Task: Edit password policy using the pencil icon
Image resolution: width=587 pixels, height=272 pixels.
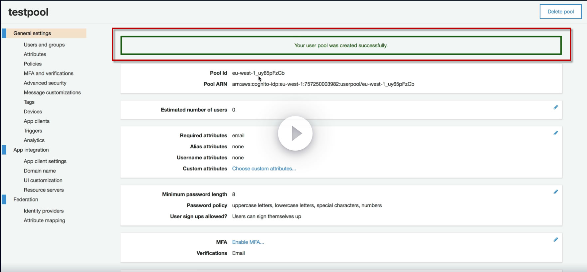Action: click(555, 192)
